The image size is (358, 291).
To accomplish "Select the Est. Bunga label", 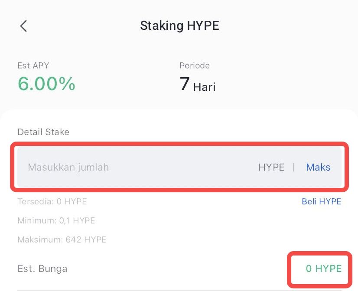I will click(42, 268).
